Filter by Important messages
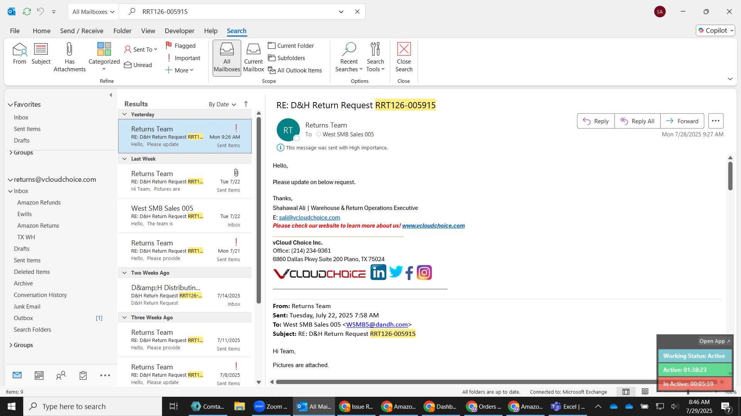Image resolution: width=741 pixels, height=416 pixels. (183, 58)
